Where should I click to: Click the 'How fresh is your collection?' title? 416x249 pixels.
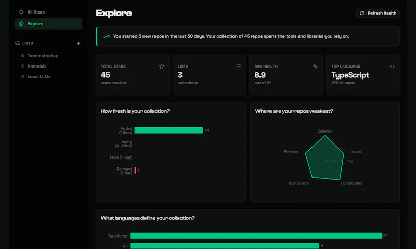pos(135,111)
